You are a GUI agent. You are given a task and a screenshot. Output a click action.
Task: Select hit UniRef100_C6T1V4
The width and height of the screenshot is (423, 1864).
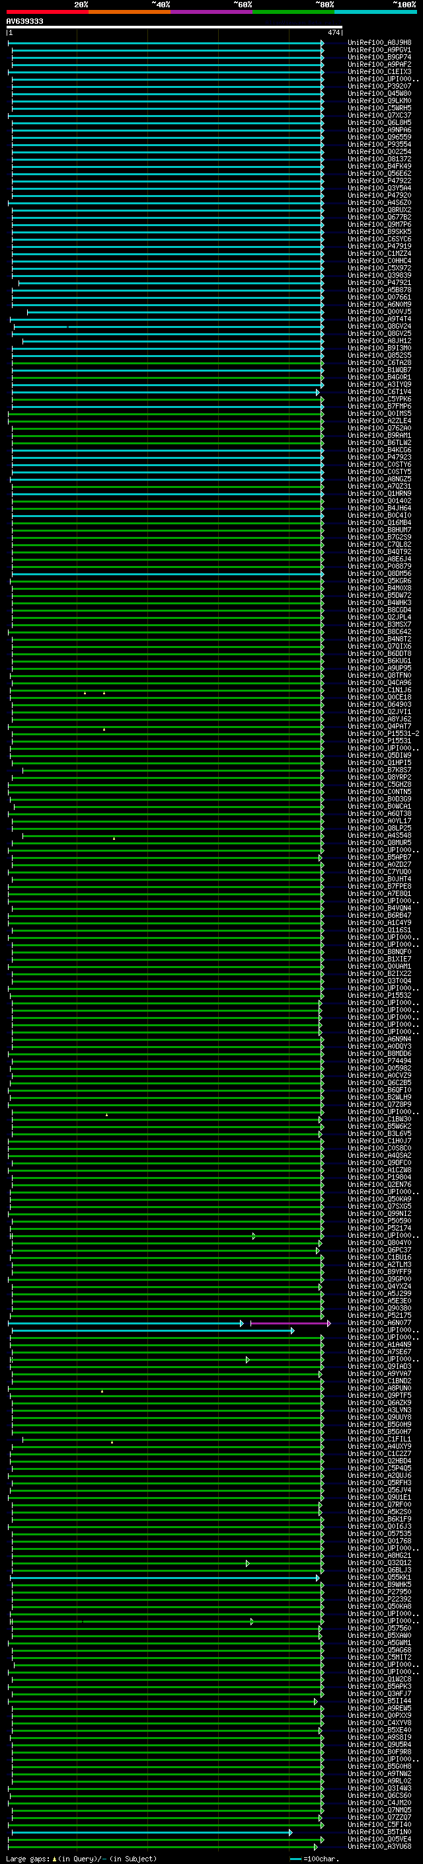[379, 391]
